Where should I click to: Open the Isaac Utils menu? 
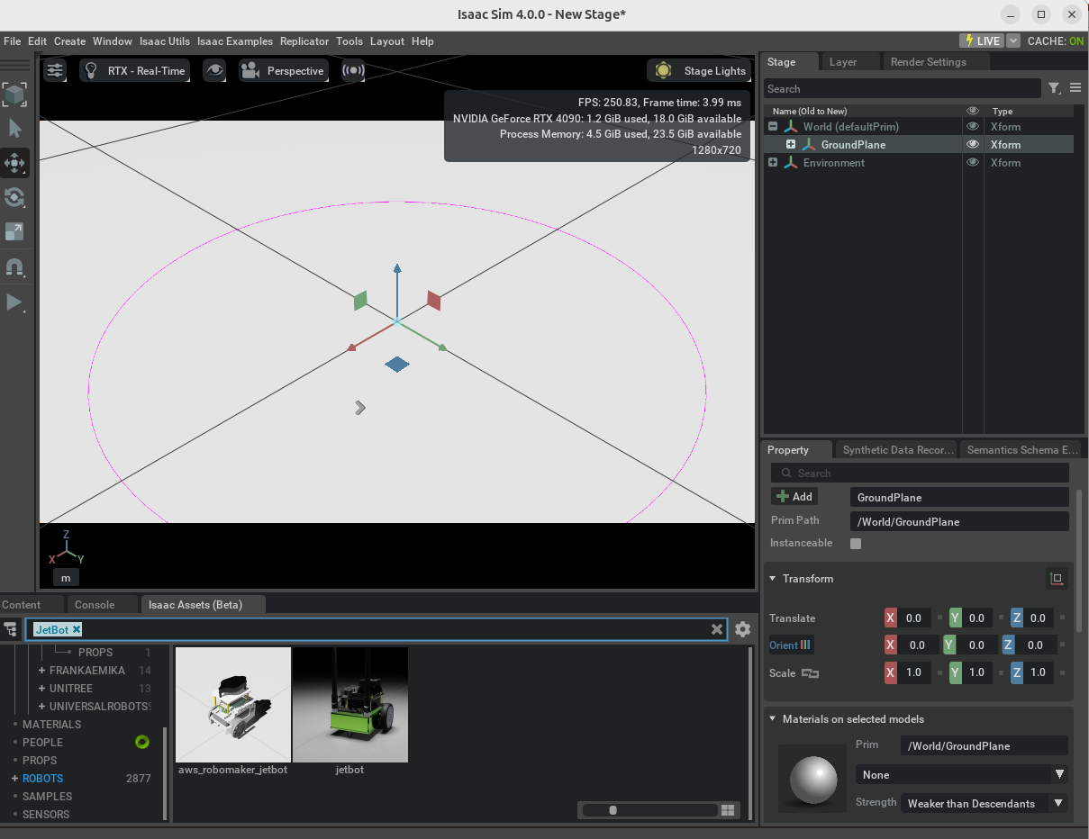click(165, 41)
